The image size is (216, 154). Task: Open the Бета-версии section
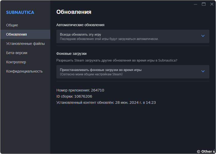click(x=25, y=53)
